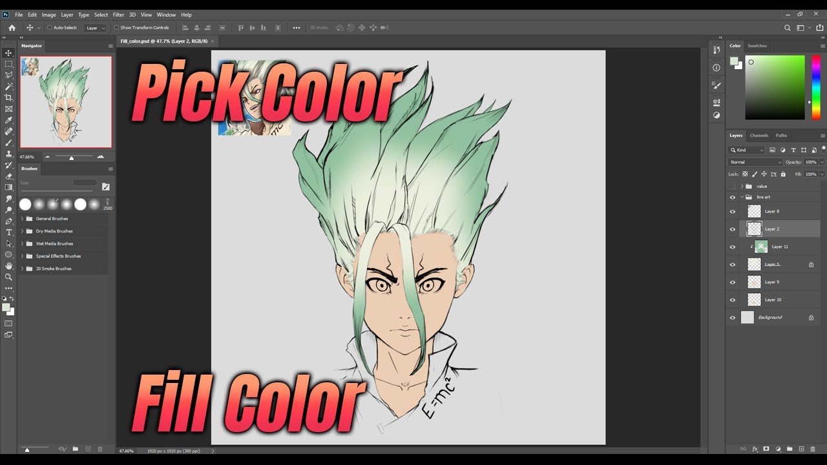827x465 pixels.
Task: Hide the Background layer
Action: coord(732,318)
